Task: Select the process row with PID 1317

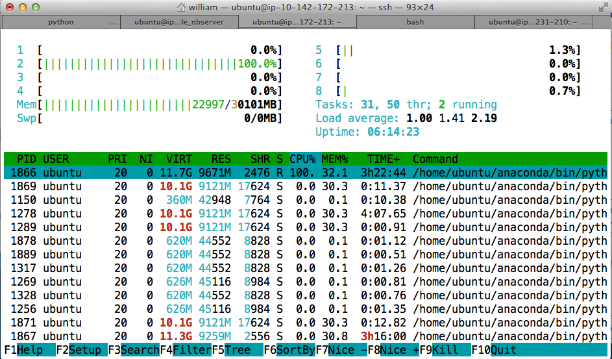Action: pyautogui.click(x=306, y=268)
